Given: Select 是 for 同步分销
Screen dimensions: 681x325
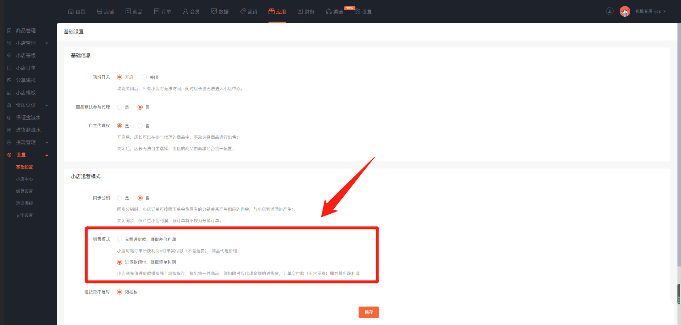Looking at the screenshot, I should point(120,198).
